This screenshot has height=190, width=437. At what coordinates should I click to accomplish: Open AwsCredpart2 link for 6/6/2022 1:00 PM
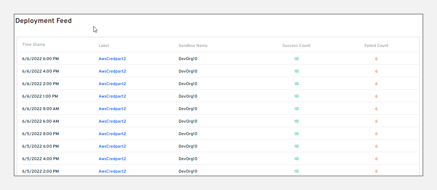point(112,96)
